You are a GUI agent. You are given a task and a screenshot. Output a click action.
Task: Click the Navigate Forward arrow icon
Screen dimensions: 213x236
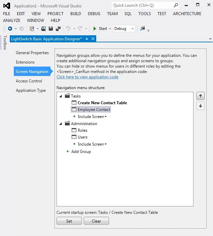coord(22,29)
